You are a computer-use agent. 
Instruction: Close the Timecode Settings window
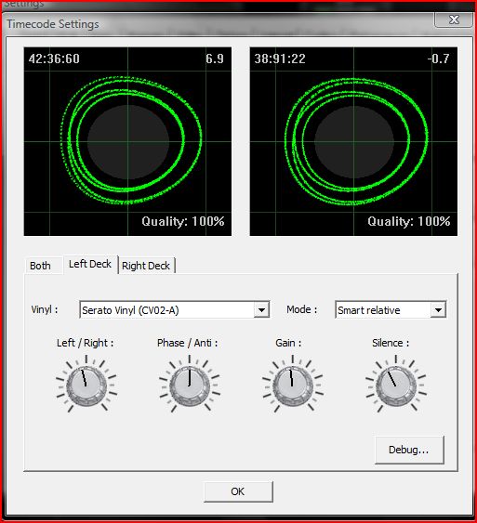coord(454,20)
